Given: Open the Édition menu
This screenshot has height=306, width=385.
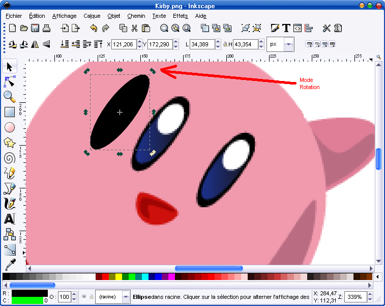Looking at the screenshot, I should (x=37, y=16).
